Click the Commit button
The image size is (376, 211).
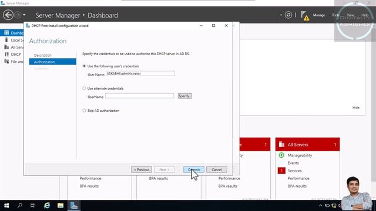point(194,169)
